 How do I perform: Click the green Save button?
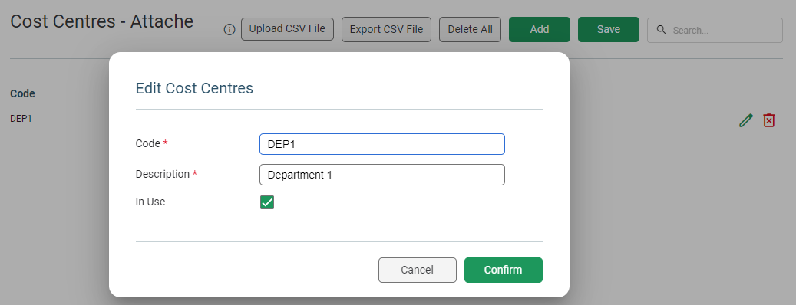coord(609,29)
